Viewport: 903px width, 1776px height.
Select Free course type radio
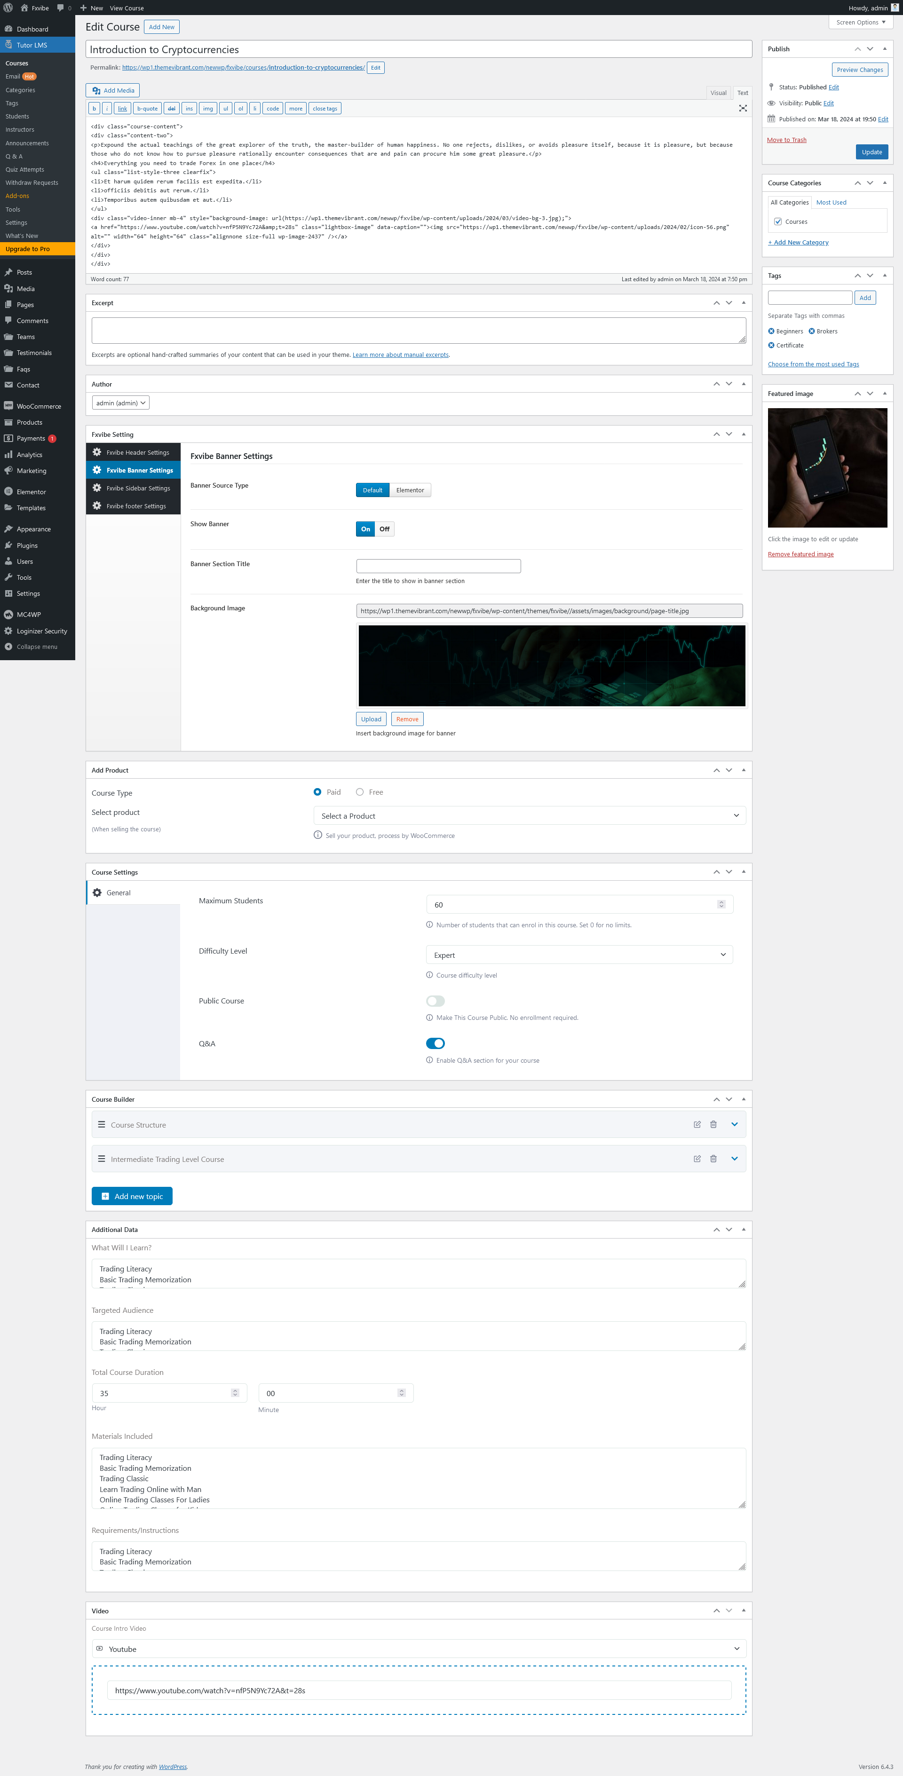click(359, 792)
